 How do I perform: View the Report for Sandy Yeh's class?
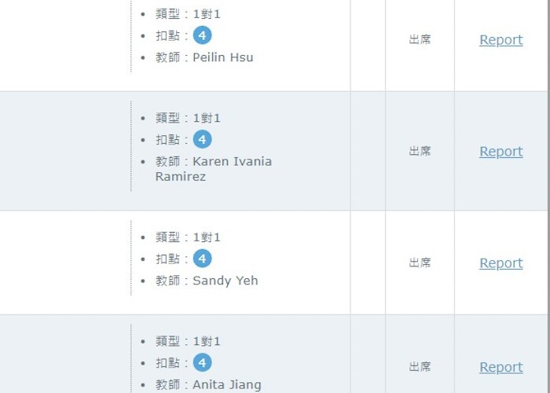500,263
